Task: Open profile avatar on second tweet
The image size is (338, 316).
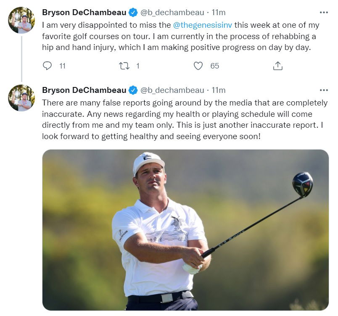Action: point(21,97)
